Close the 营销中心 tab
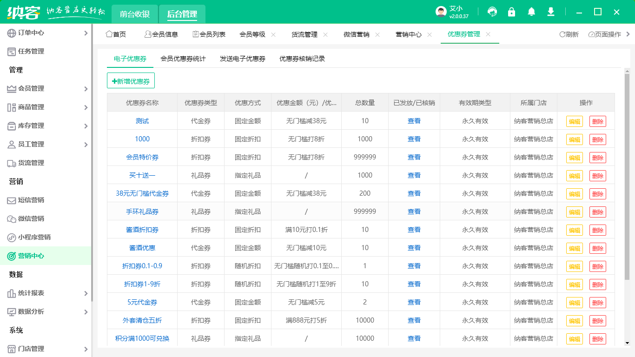 [430, 34]
